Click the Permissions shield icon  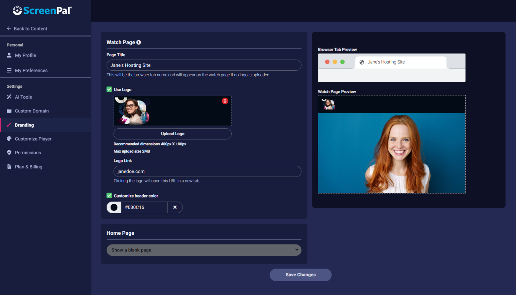point(9,153)
